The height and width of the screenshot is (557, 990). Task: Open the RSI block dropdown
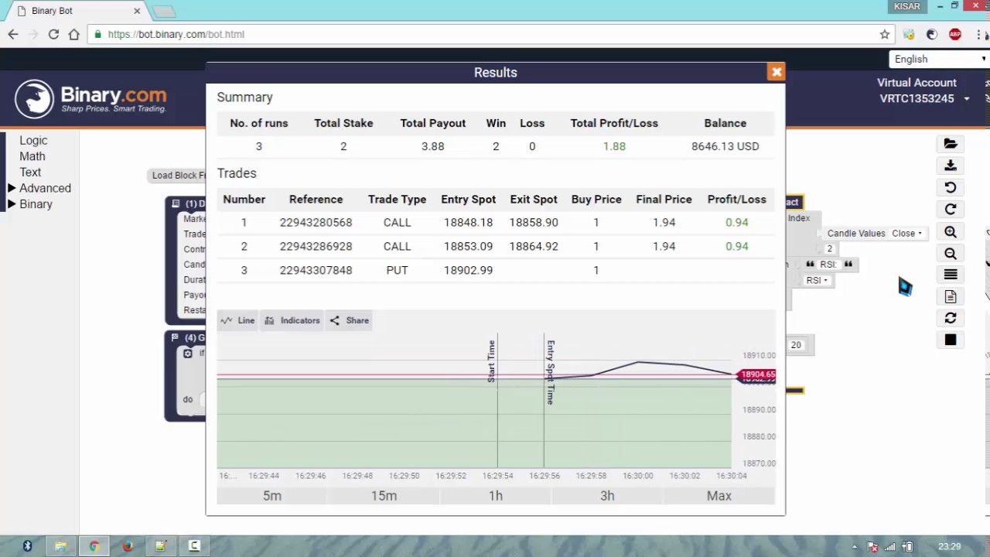(x=817, y=280)
